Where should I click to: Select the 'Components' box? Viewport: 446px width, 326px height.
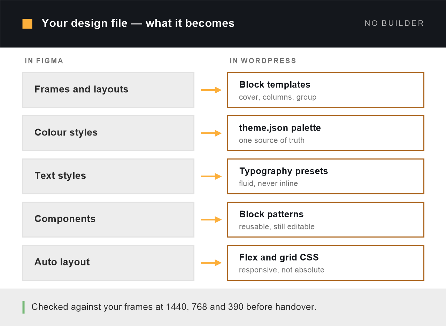click(x=108, y=219)
